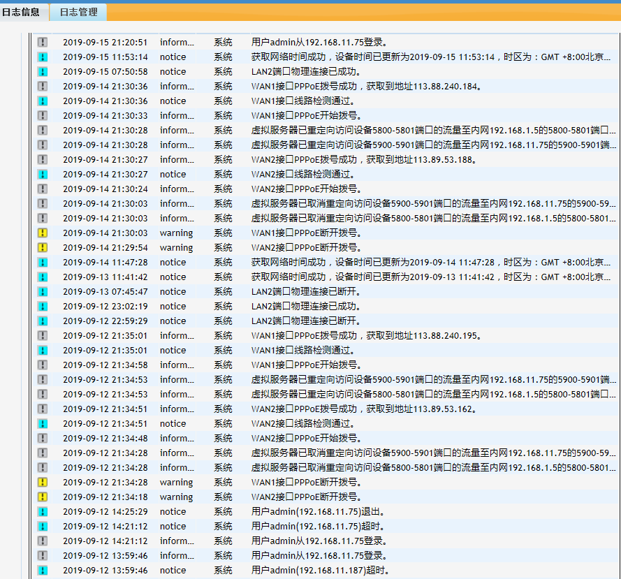The height and width of the screenshot is (579, 621).
Task: Click the warning icon for 2019-09-12 21:34:18 entry
Action: (43, 497)
